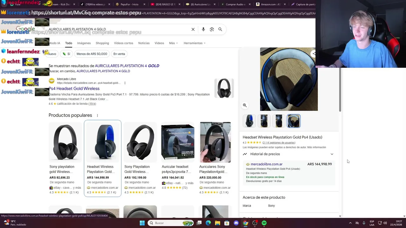The image size is (406, 228).
Task: Click the microphone tray icon
Action: [364, 223]
